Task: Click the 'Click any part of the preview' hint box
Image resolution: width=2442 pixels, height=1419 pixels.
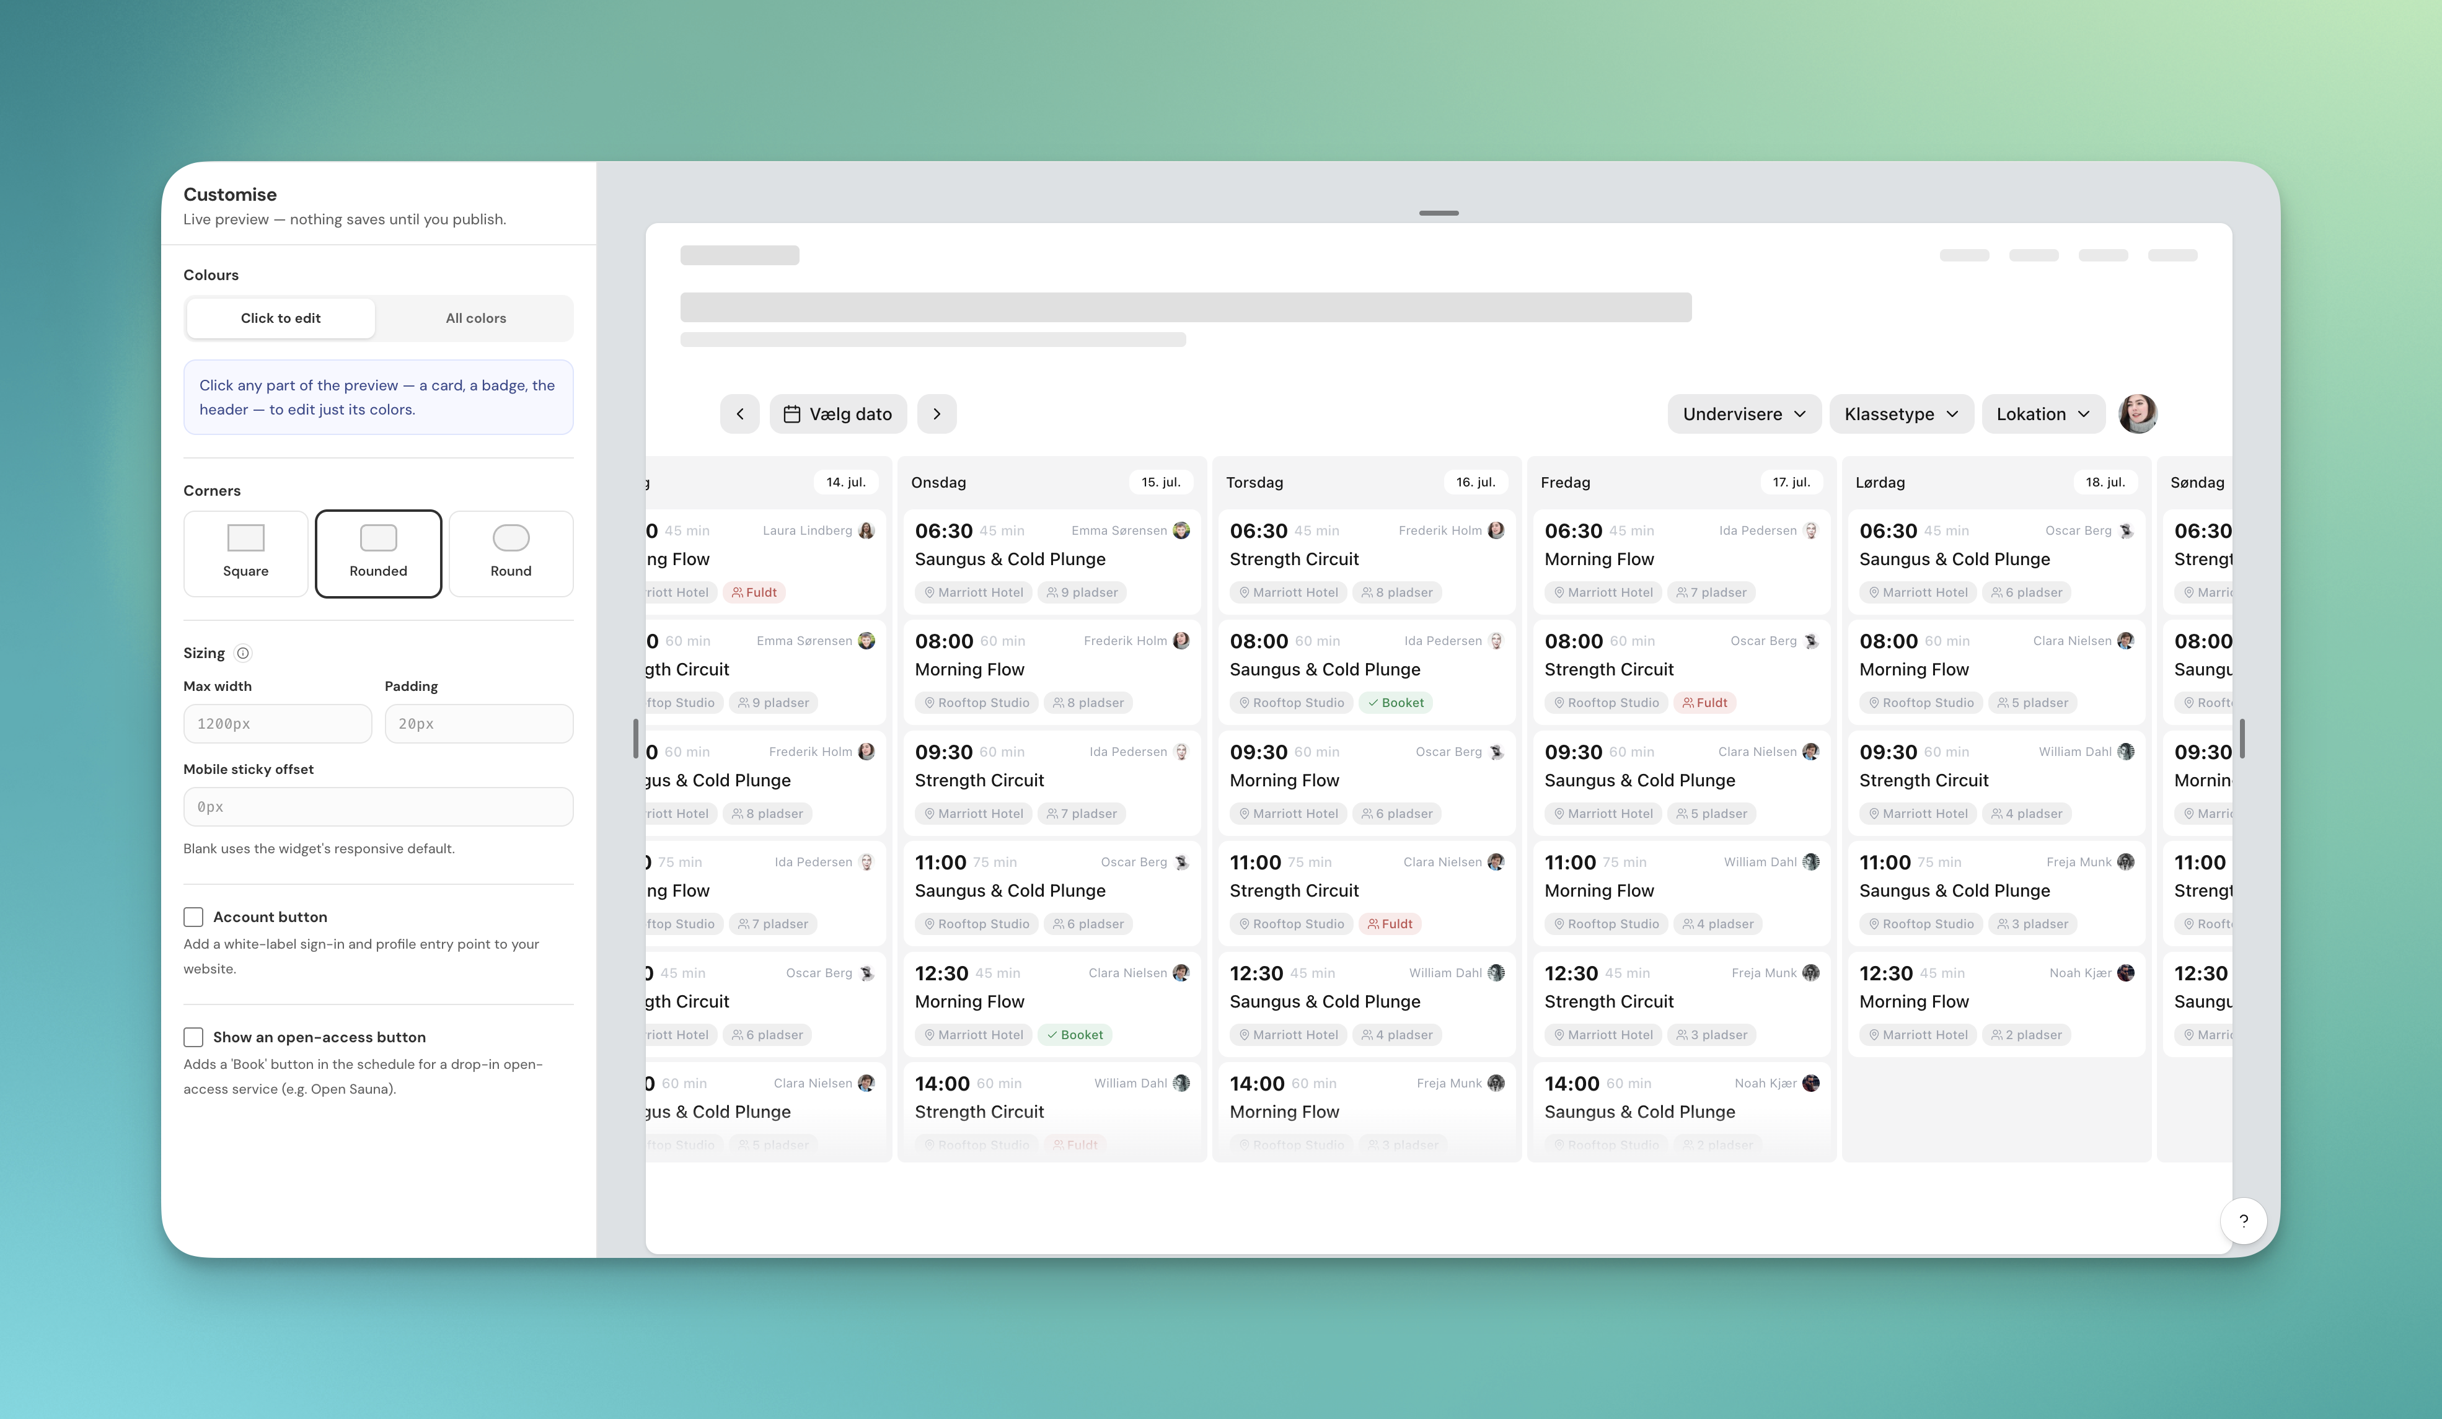Action: (x=378, y=397)
